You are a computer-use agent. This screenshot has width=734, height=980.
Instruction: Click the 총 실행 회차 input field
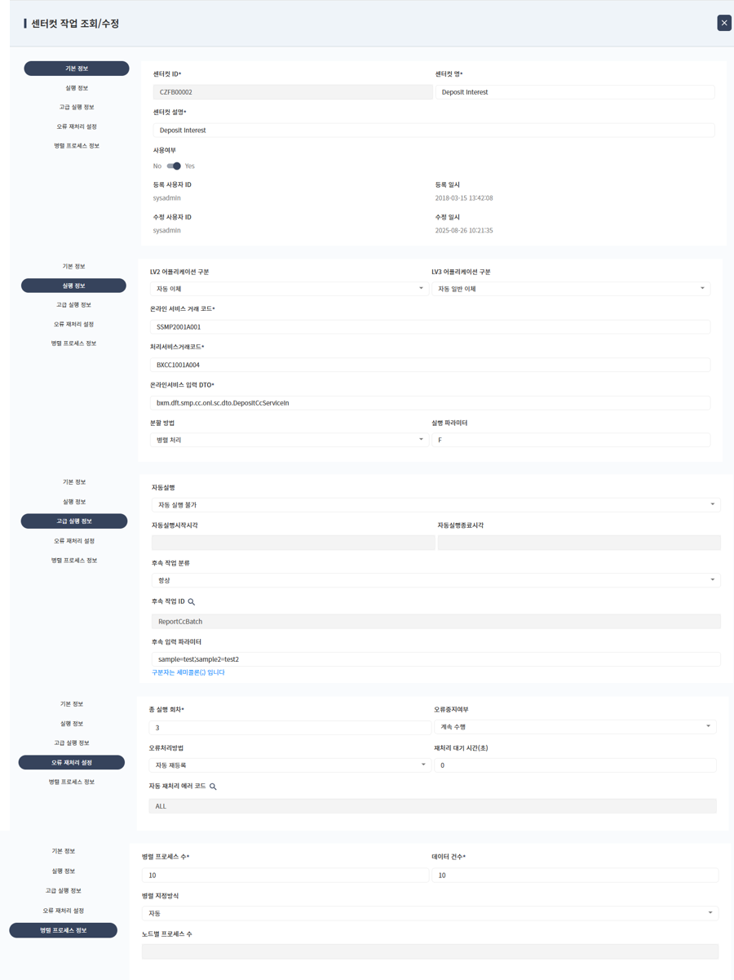(290, 727)
